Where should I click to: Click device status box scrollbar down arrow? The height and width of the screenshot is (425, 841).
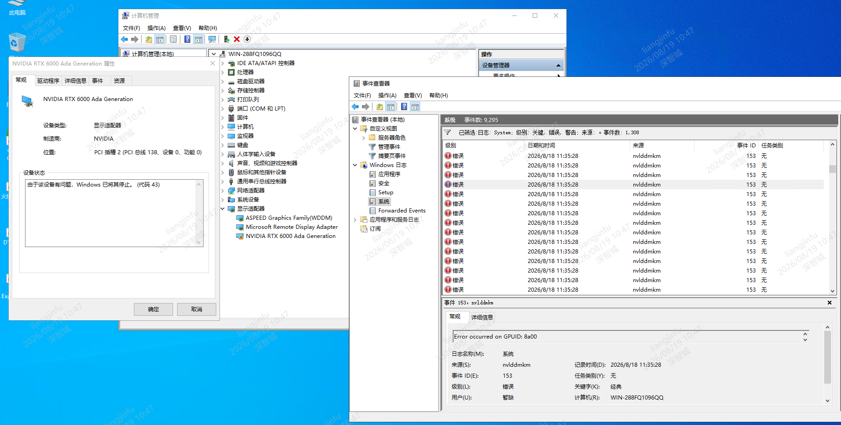(199, 243)
